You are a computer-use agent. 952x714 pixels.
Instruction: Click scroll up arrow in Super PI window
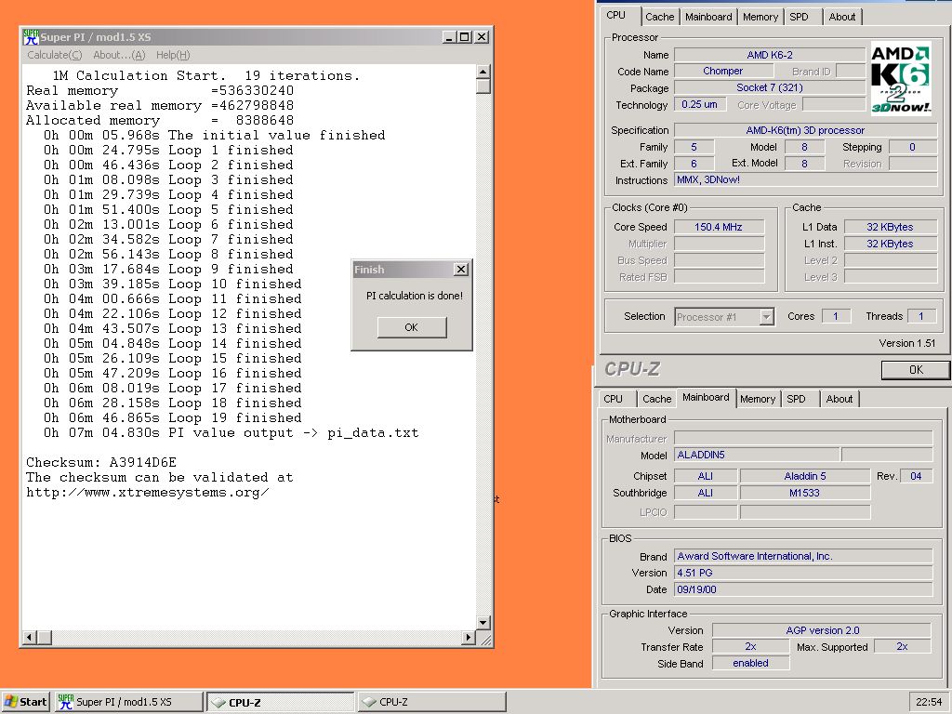483,72
